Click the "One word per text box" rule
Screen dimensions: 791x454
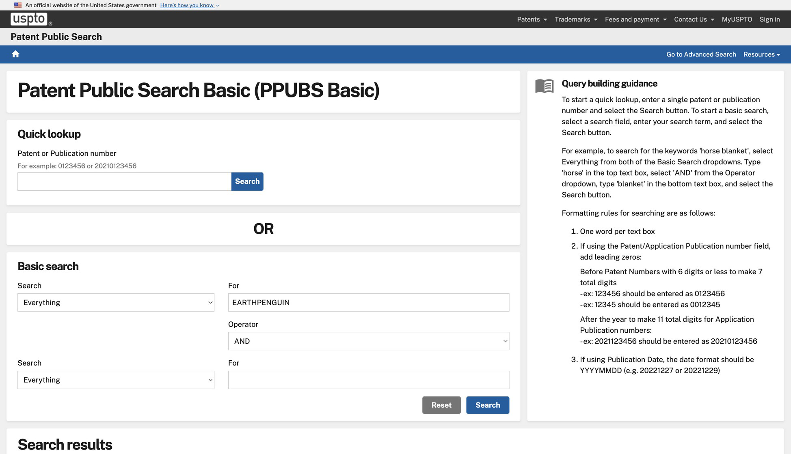click(617, 231)
